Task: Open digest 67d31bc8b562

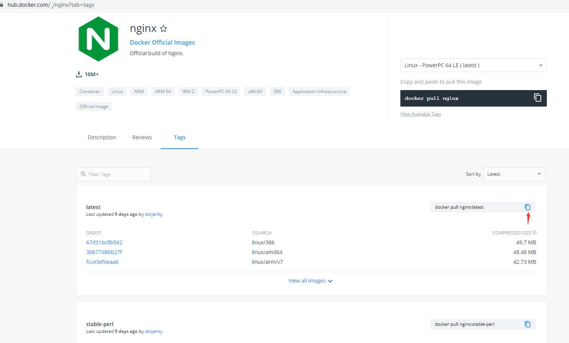Action: point(104,242)
